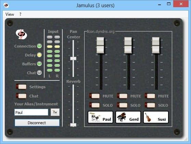Click the Pan slider handle
The width and height of the screenshot is (191, 144).
point(73,58)
